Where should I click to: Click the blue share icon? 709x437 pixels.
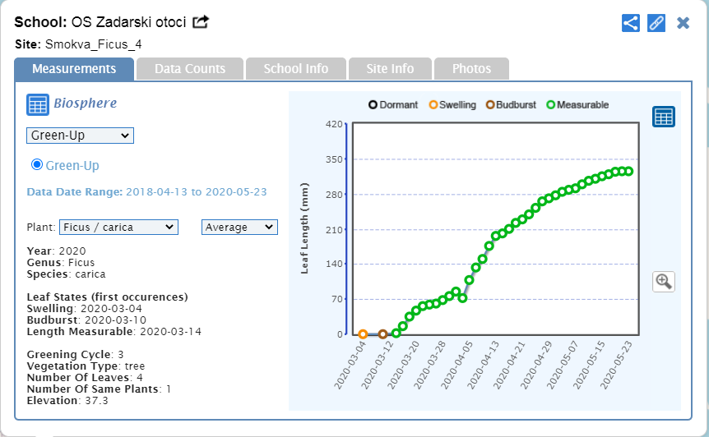(x=631, y=22)
